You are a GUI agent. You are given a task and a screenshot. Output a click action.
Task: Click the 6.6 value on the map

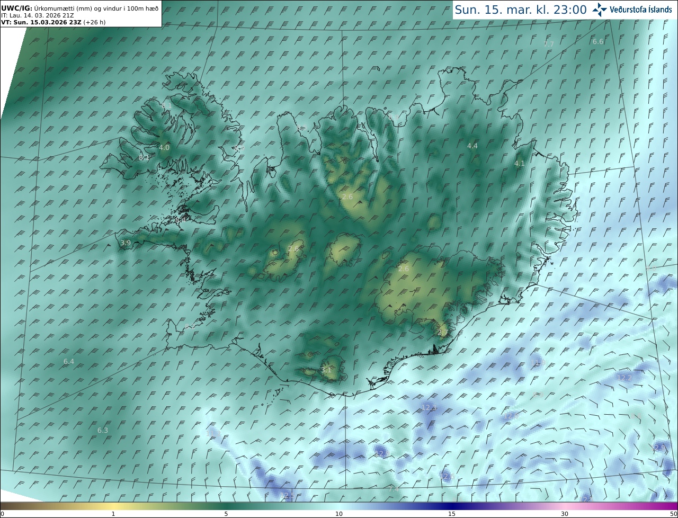598,41
